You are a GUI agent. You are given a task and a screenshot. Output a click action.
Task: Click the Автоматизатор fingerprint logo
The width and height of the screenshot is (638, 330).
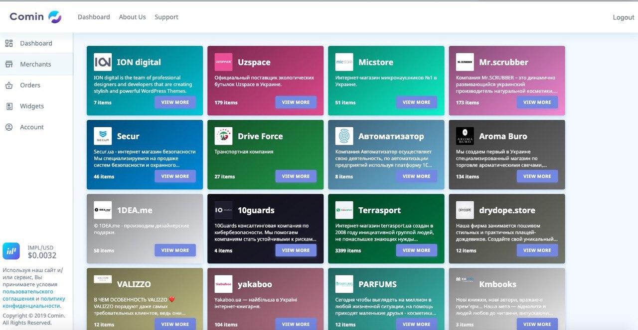(x=344, y=136)
